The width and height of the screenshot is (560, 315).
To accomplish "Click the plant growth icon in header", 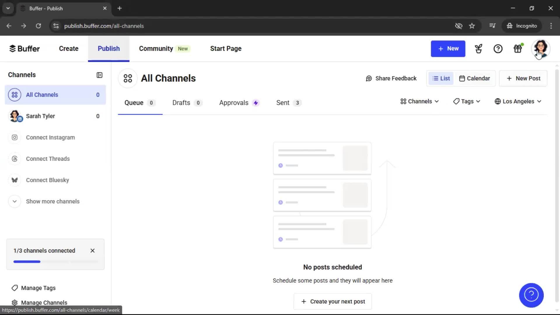I will (x=479, y=49).
